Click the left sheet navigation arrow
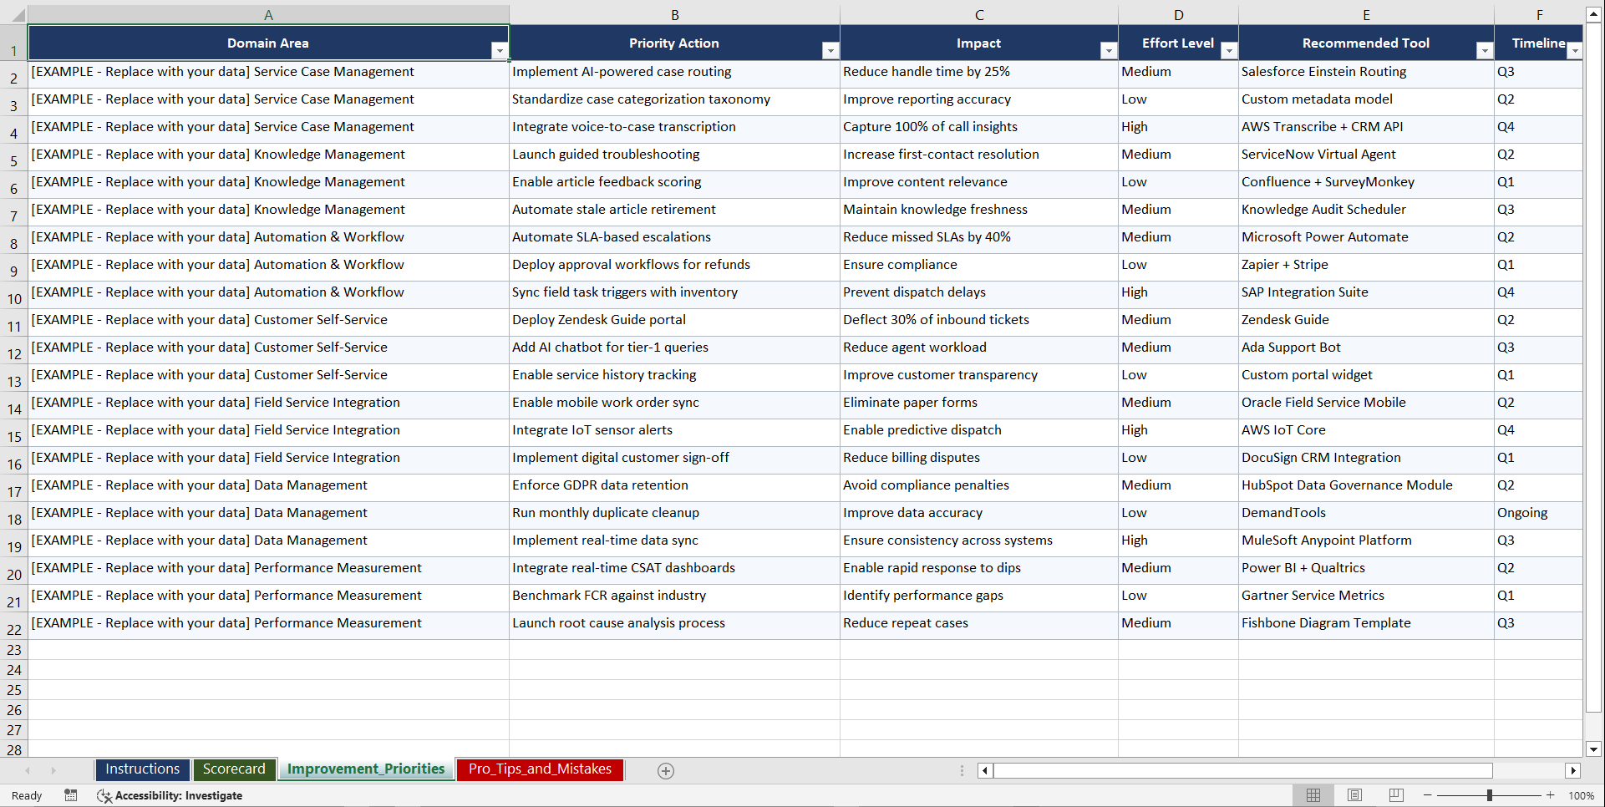 tap(28, 770)
